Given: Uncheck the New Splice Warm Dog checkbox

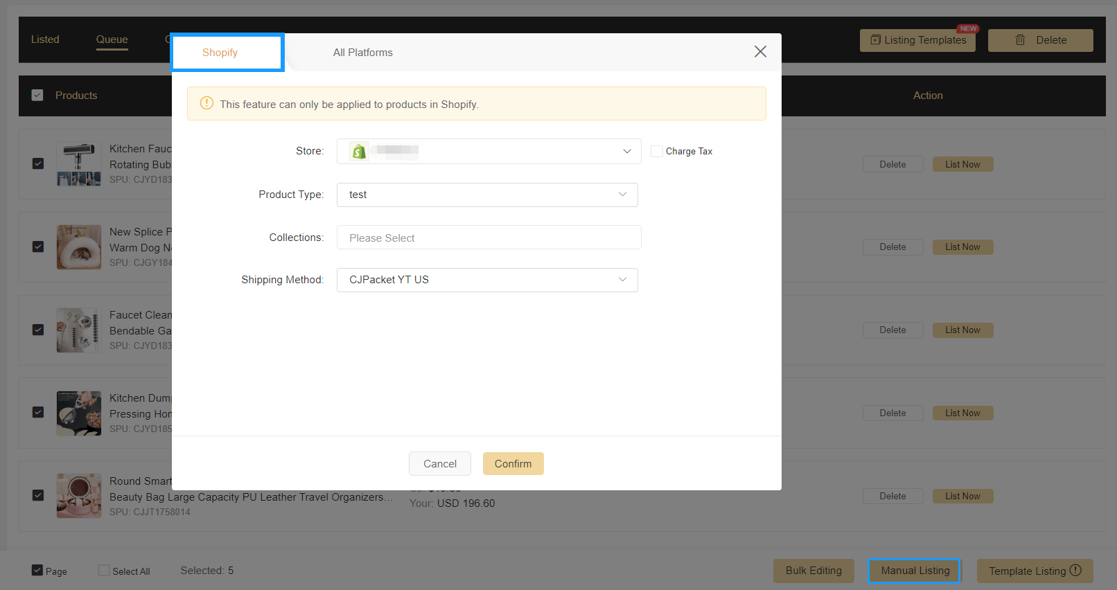Looking at the screenshot, I should pos(38,247).
